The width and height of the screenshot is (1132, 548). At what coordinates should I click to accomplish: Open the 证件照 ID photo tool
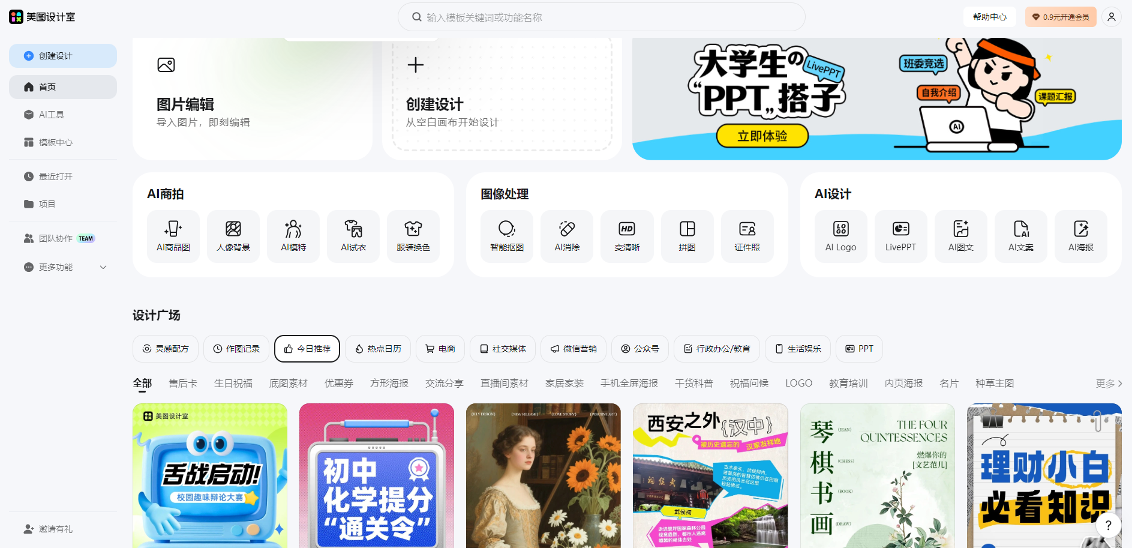(747, 236)
